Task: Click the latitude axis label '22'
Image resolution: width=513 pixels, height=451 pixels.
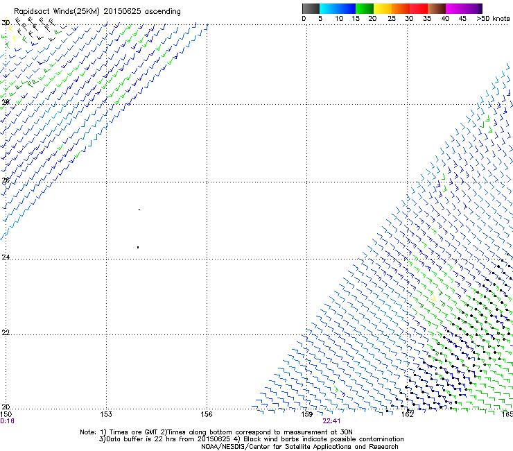Action: [6, 332]
